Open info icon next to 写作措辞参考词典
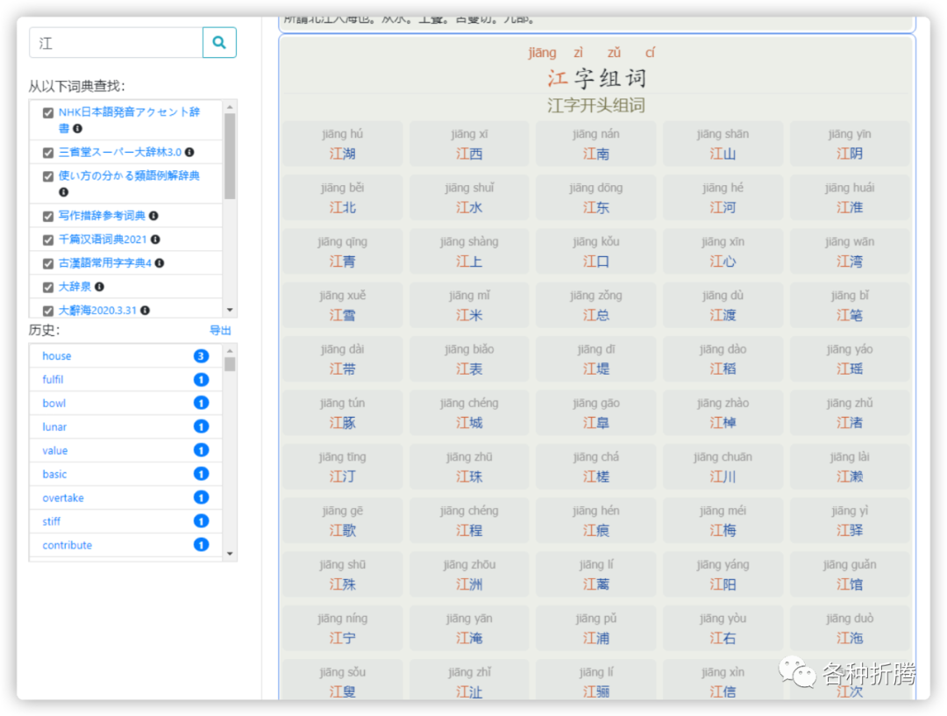 click(x=153, y=216)
